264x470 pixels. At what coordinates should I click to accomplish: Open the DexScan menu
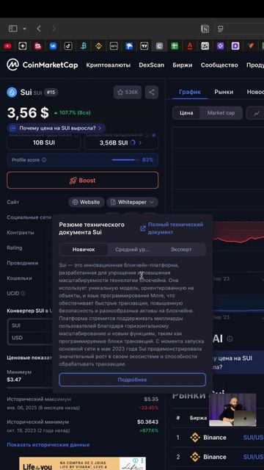(x=152, y=65)
